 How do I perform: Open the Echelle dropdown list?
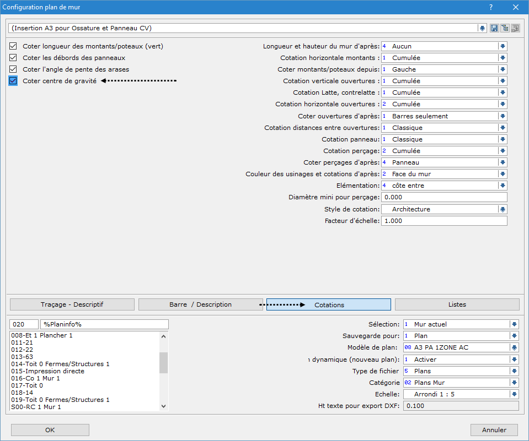click(x=514, y=394)
